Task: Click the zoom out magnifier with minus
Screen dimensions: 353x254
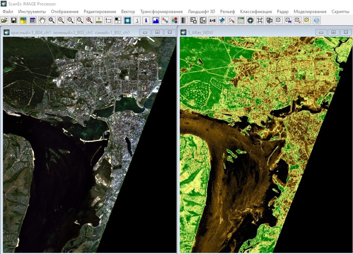Action: (x=71, y=21)
